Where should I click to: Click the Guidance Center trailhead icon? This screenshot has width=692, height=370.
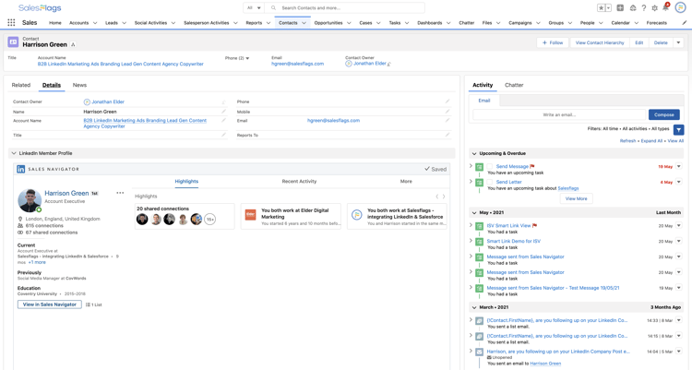633,8
